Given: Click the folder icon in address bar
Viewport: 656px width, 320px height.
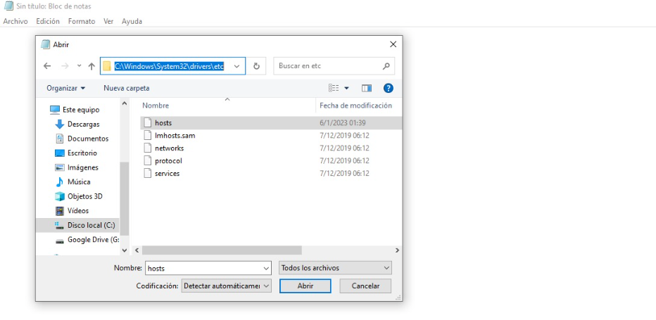Looking at the screenshot, I should 107,66.
